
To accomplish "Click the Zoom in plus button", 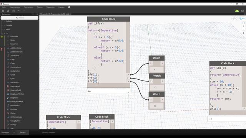I will pyautogui.click(x=243, y=26).
